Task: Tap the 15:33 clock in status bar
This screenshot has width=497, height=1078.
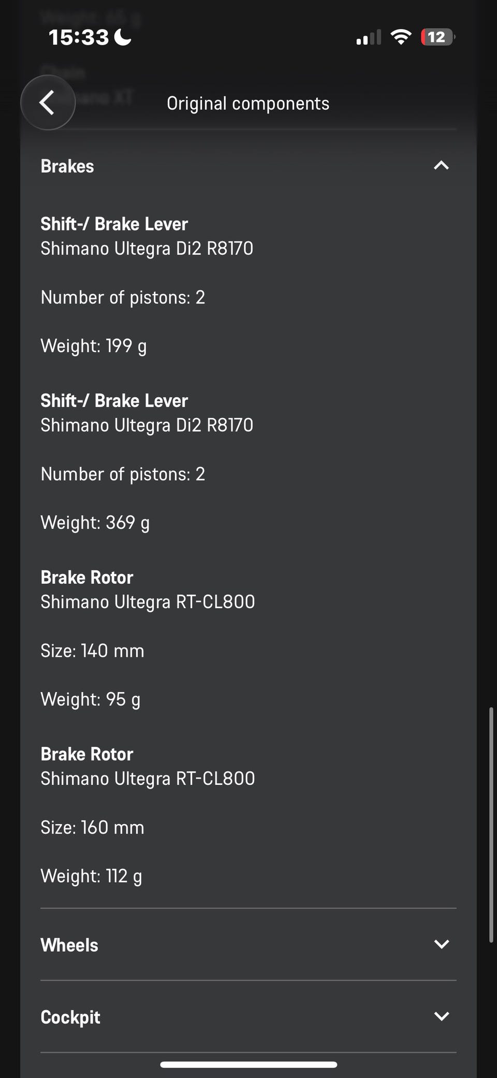Action: (x=79, y=37)
